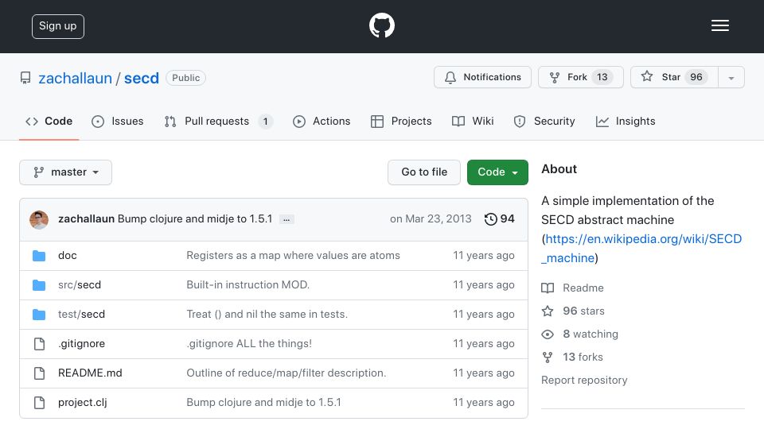Expand the green Code dropdown
Viewport: 764px width, 429px height.
(497, 172)
